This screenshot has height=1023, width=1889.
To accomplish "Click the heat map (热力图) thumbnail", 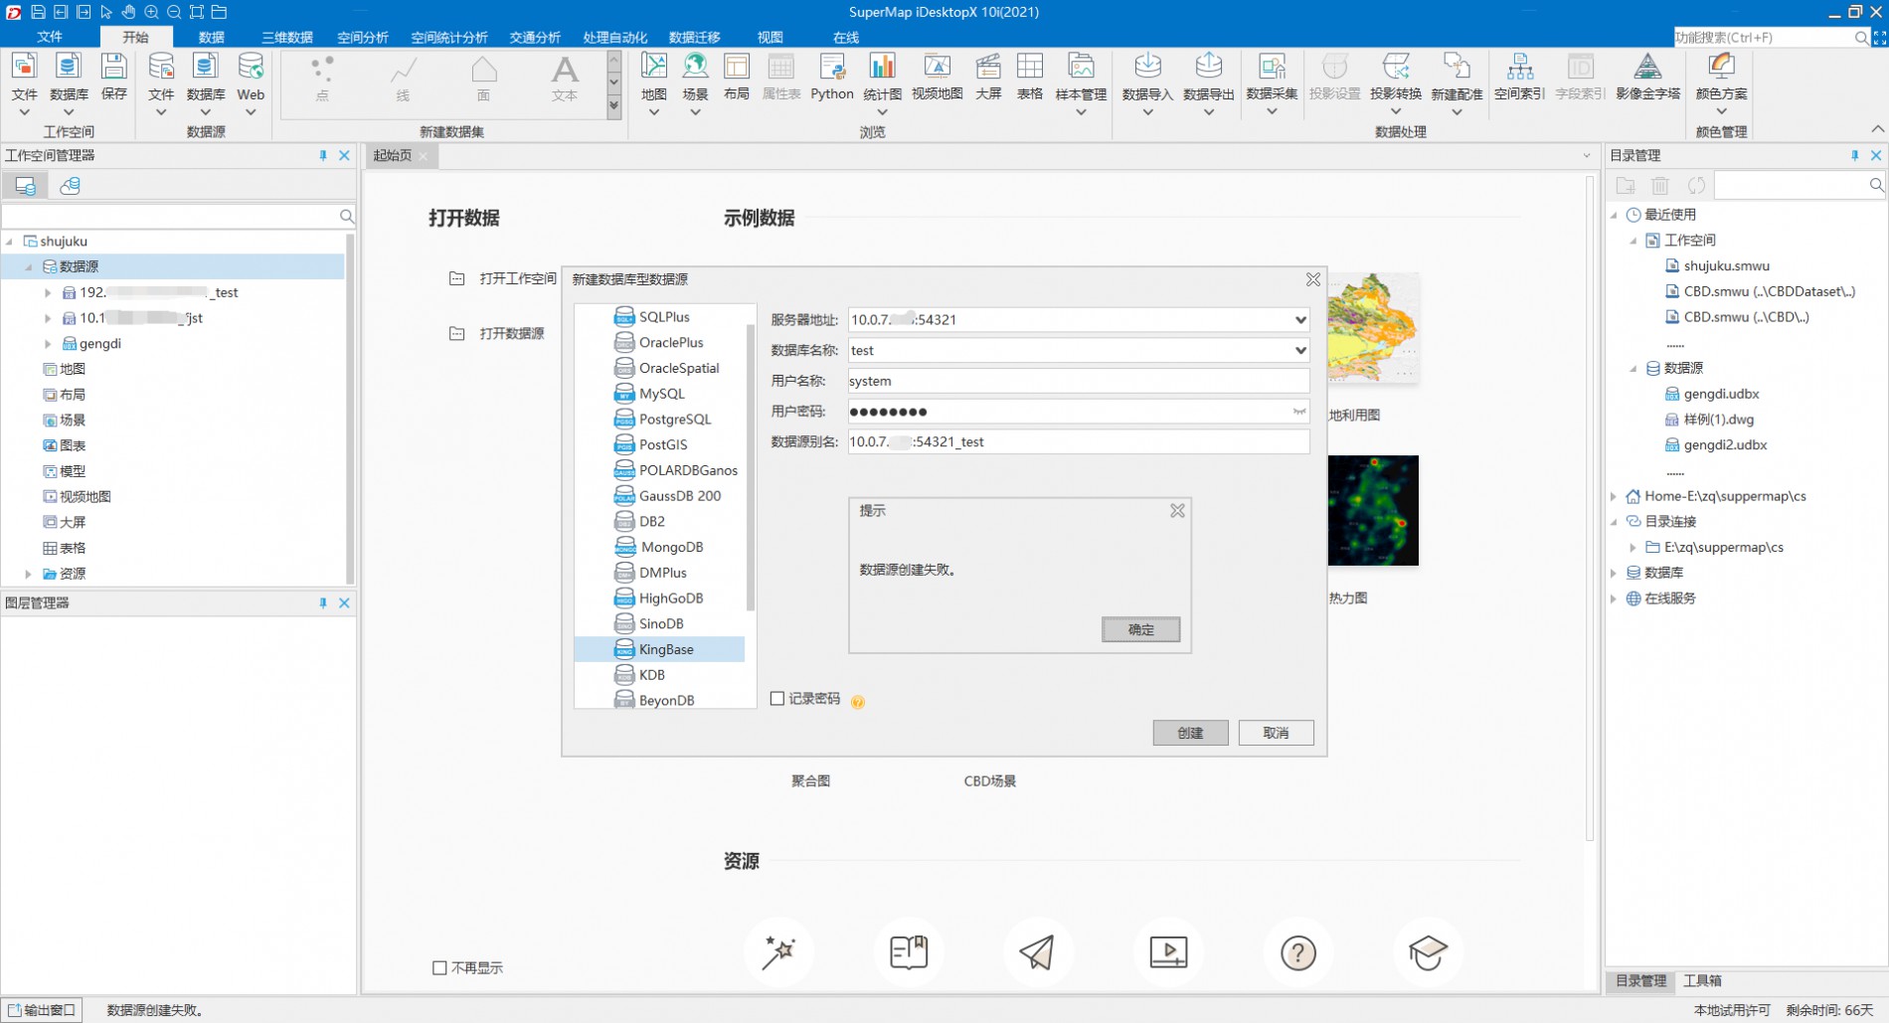I will (1373, 511).
